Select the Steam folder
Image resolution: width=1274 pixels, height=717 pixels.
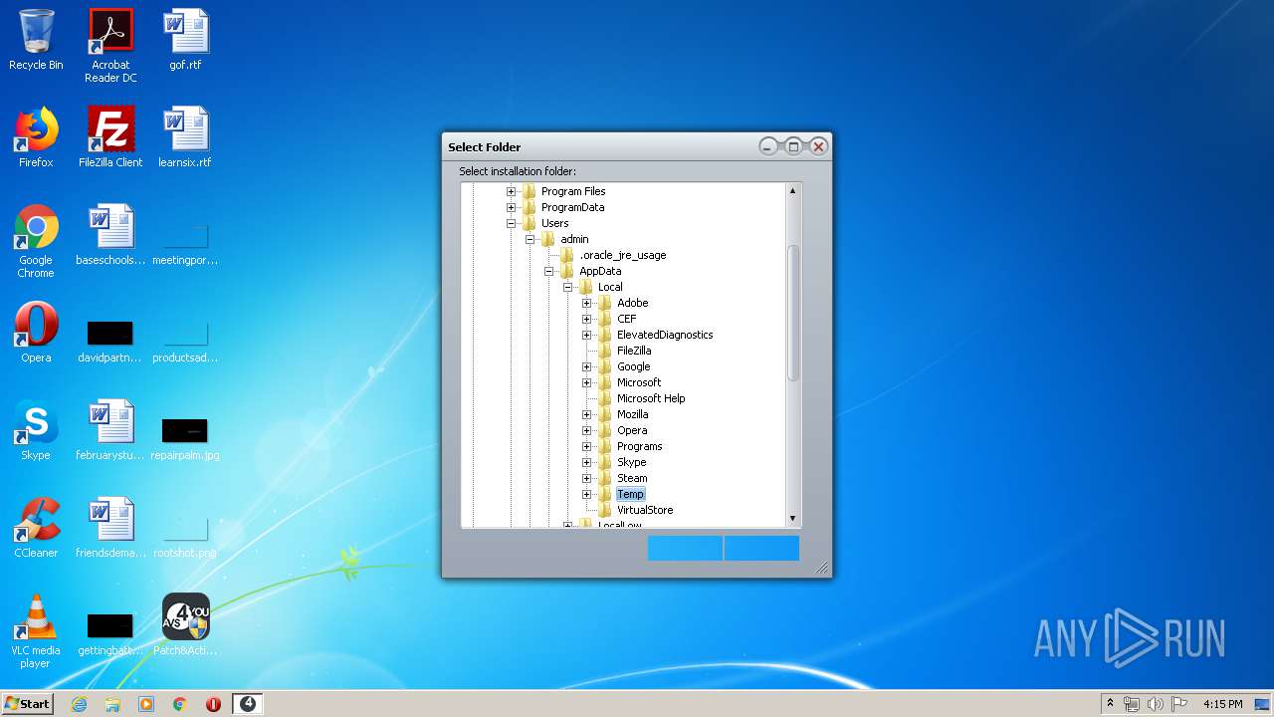[632, 478]
